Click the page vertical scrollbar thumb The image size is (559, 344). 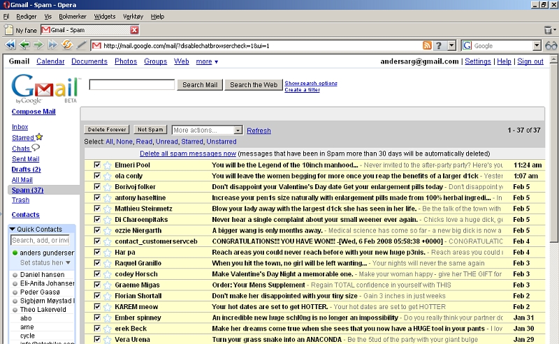point(553,153)
